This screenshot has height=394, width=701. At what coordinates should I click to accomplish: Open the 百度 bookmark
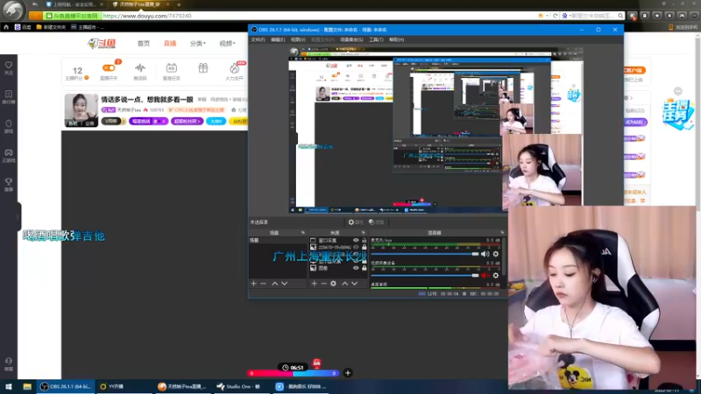point(23,27)
